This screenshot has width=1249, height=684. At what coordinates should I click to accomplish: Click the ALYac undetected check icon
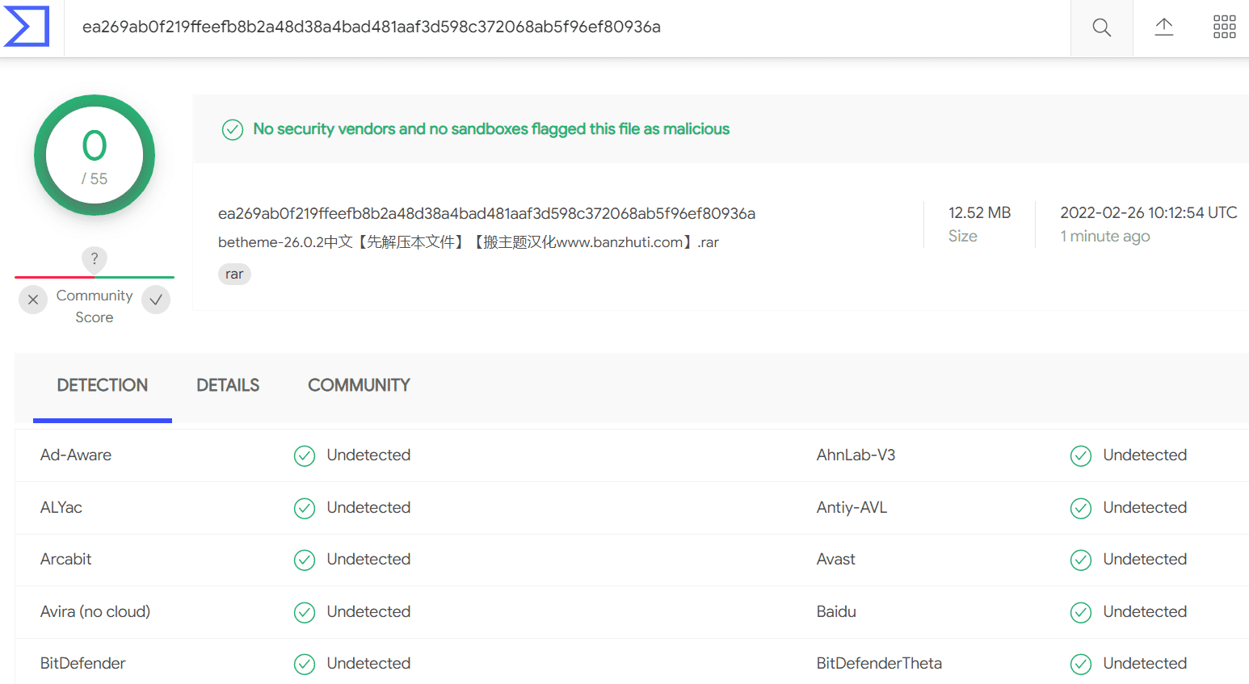(x=305, y=508)
